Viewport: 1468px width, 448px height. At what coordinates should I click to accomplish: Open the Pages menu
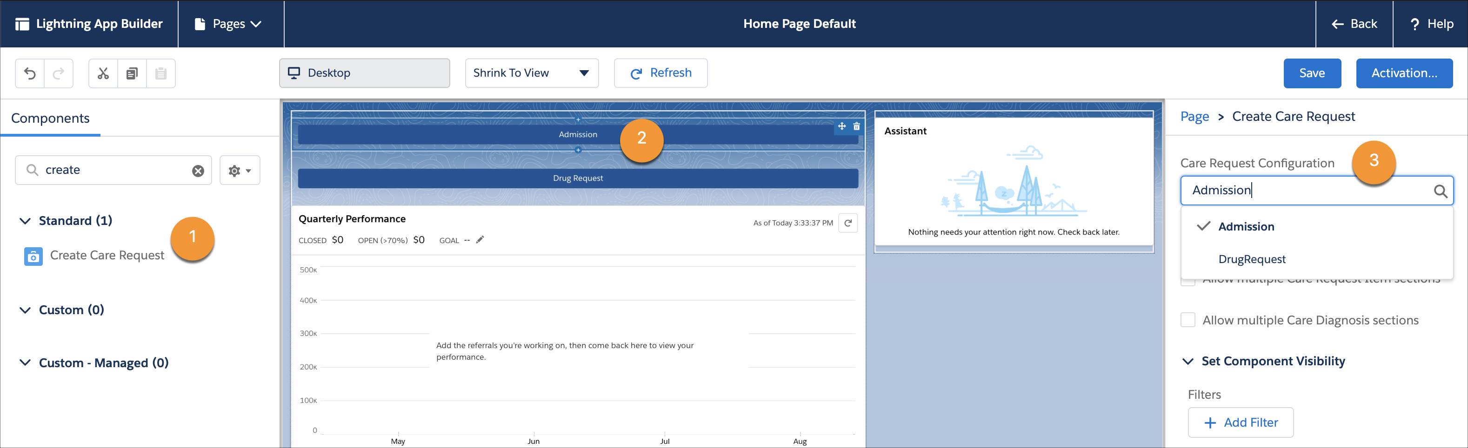(230, 24)
